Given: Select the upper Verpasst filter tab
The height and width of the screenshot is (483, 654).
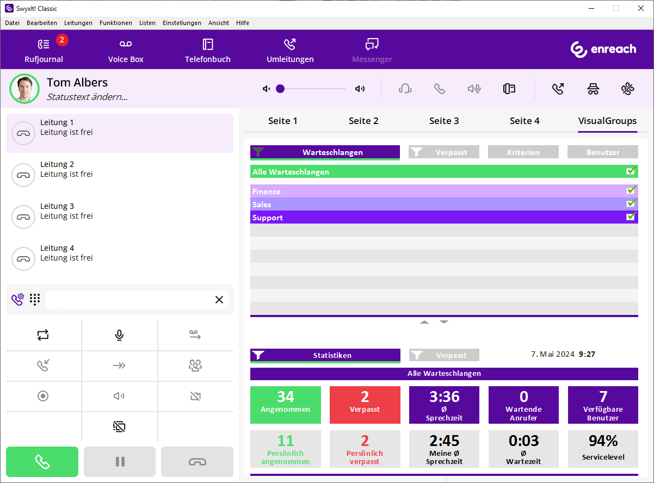Looking at the screenshot, I should tap(444, 152).
